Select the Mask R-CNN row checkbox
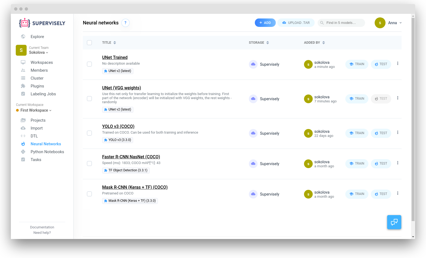426x258 pixels. [x=89, y=194]
